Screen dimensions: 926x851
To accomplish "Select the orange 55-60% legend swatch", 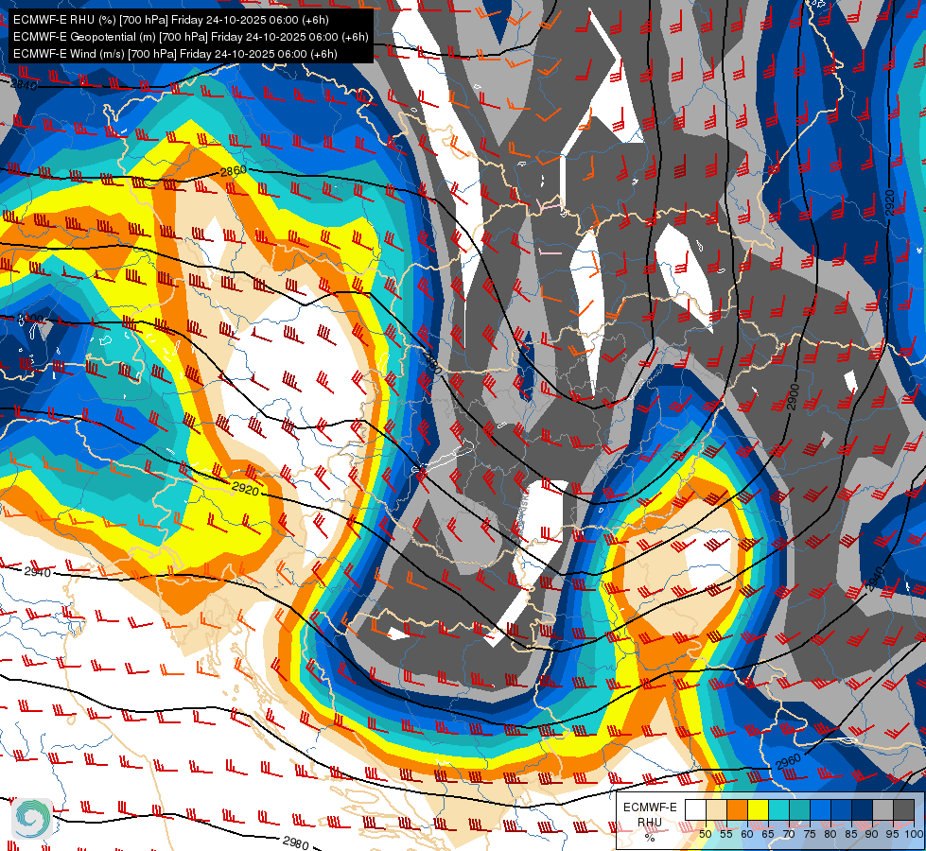I will pos(737,809).
